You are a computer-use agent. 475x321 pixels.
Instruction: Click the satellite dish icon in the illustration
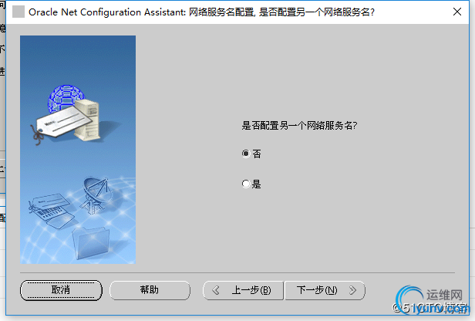pyautogui.click(x=95, y=195)
